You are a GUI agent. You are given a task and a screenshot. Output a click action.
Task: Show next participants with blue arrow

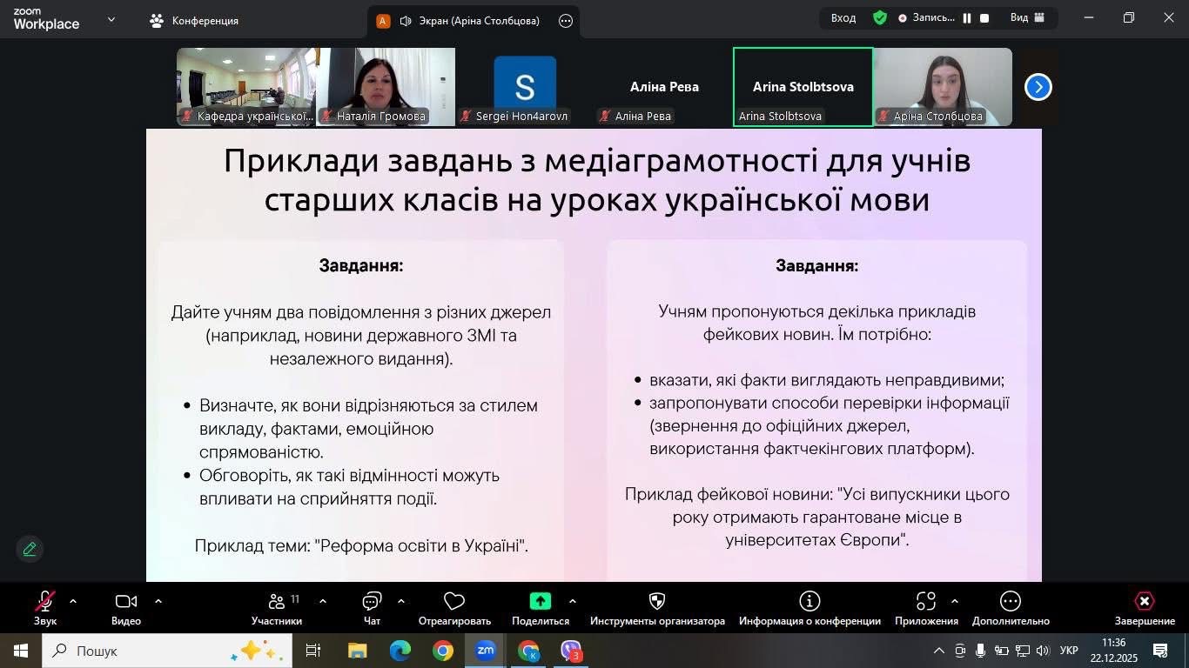[x=1038, y=87]
